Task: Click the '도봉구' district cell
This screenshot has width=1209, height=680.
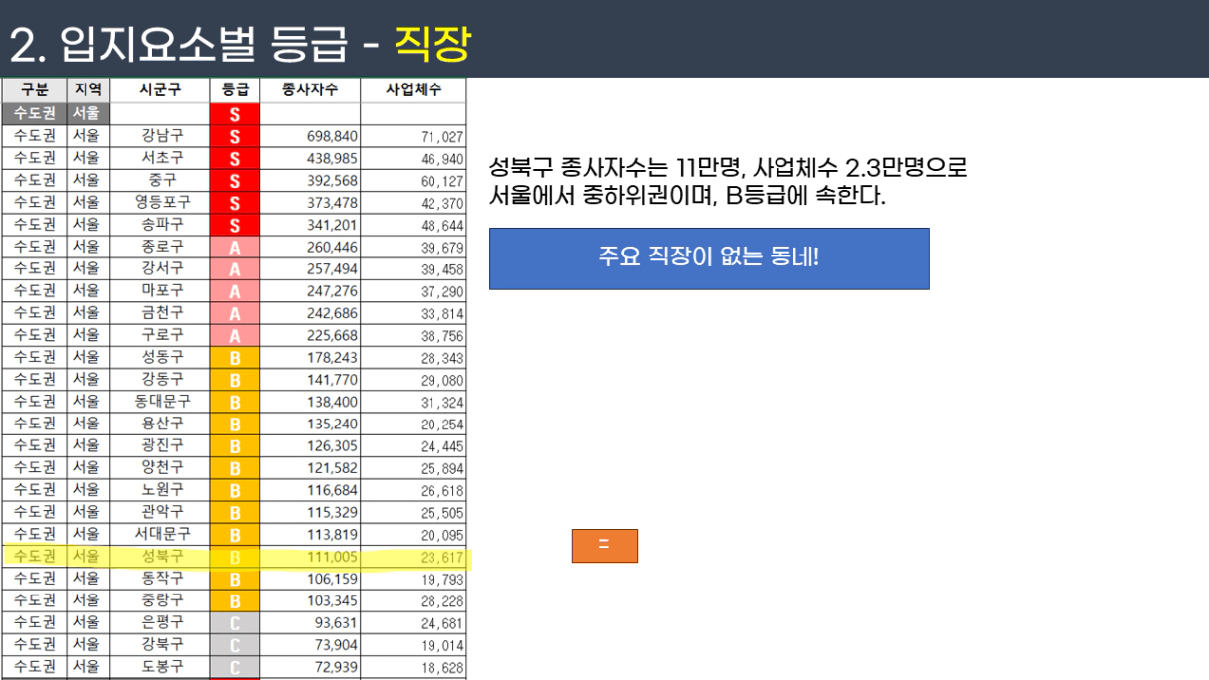Action: coord(161,666)
